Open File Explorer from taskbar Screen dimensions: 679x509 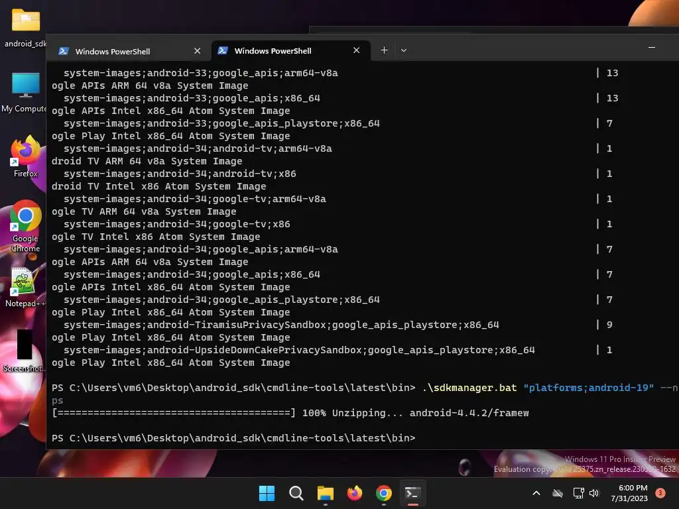325,493
